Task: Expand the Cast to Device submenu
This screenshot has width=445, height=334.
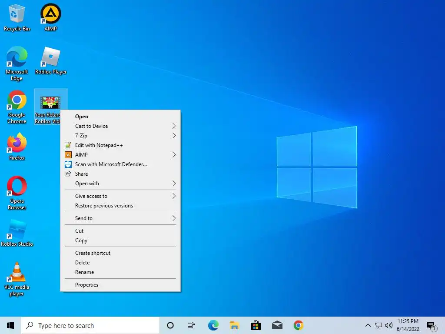Action: click(x=120, y=126)
